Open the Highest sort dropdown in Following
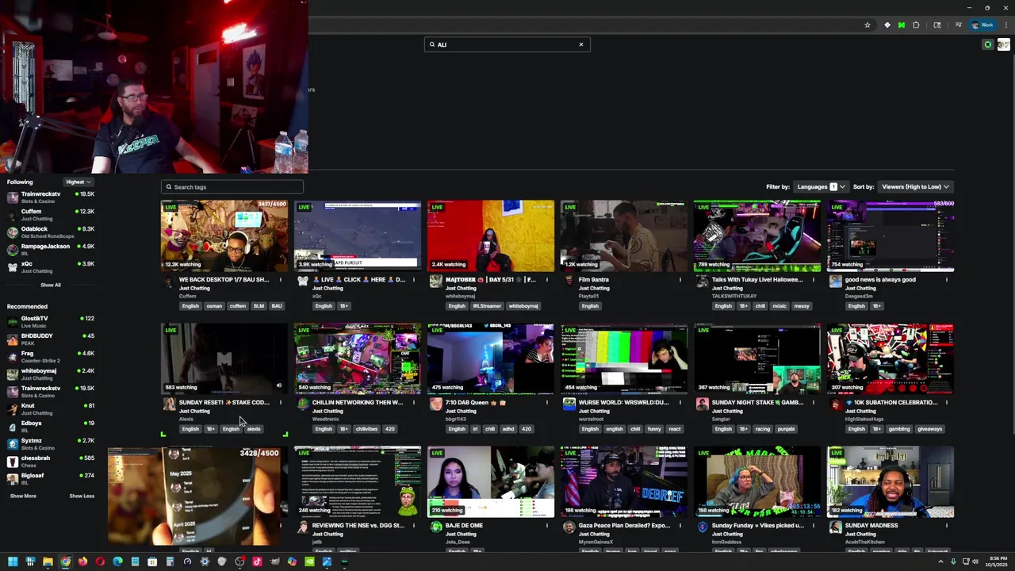The height and width of the screenshot is (571, 1015). point(78,182)
